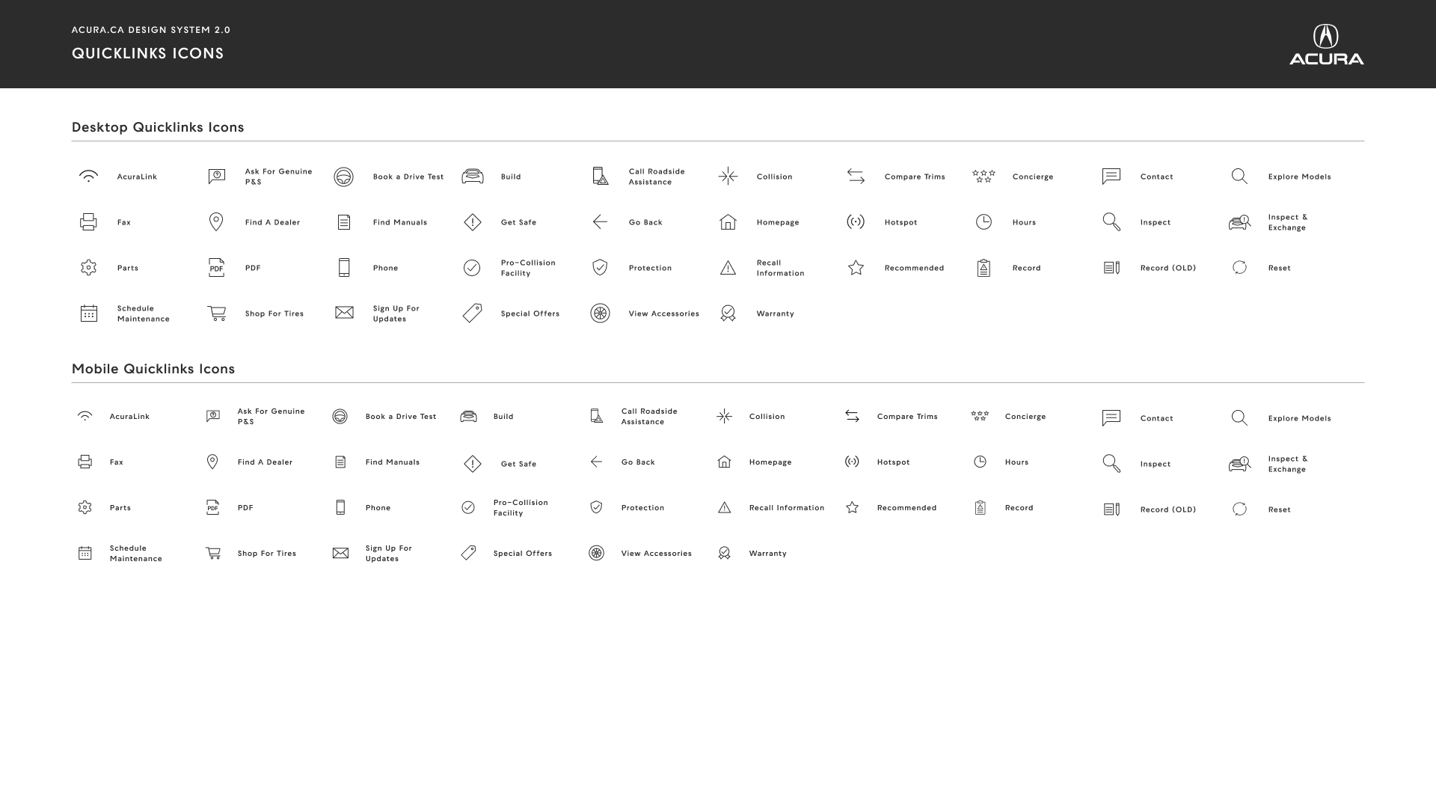Click the mobile Protection shield icon

click(x=596, y=508)
